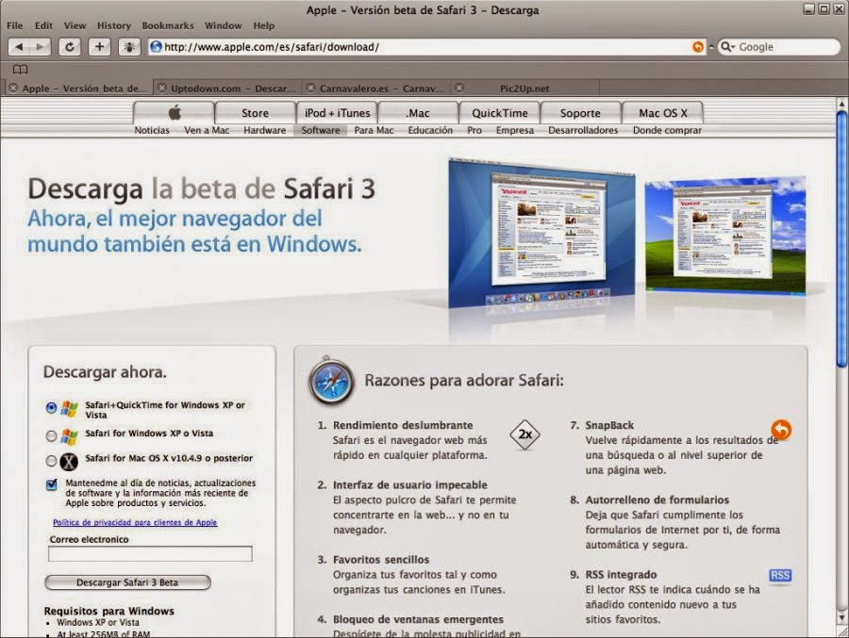Open the Help menu
Image resolution: width=849 pixels, height=638 pixels.
[x=264, y=25]
